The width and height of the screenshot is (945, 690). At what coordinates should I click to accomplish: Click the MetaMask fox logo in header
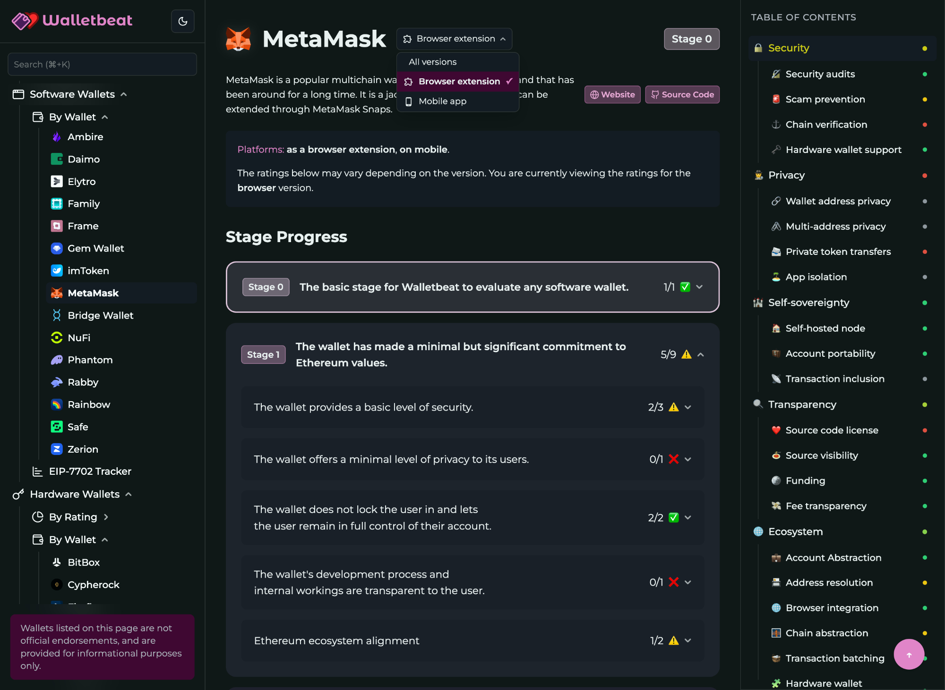pyautogui.click(x=238, y=39)
